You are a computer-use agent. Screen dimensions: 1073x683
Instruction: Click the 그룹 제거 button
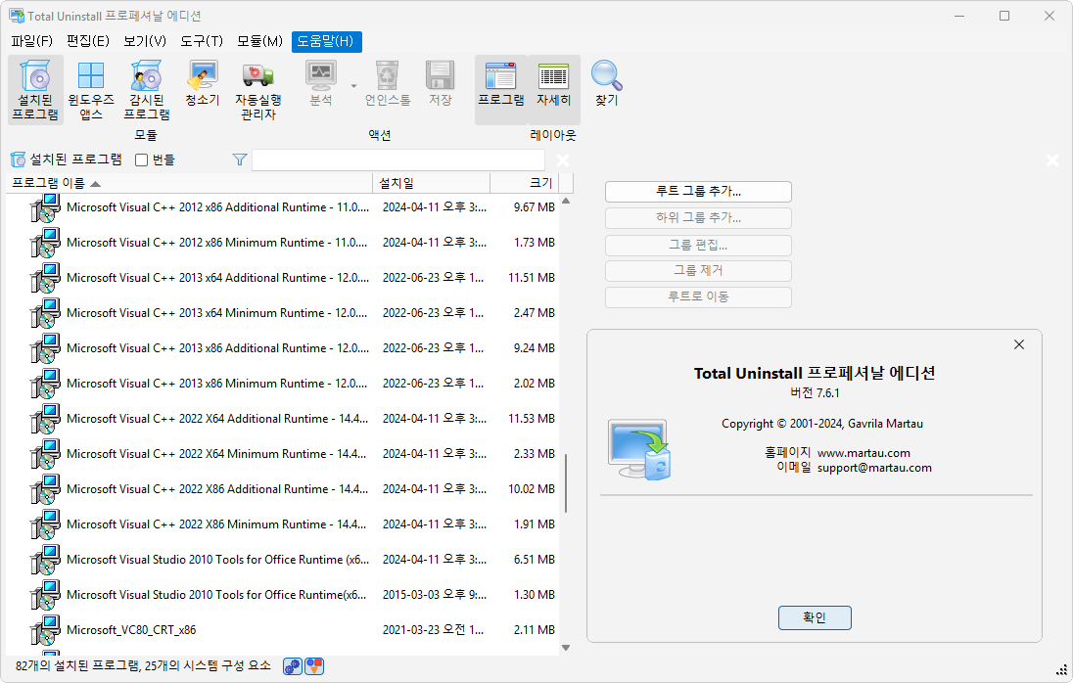pyautogui.click(x=698, y=271)
